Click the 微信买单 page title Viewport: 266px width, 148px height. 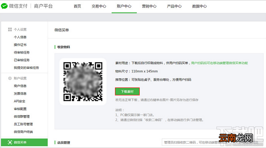pyautogui.click(x=62, y=30)
